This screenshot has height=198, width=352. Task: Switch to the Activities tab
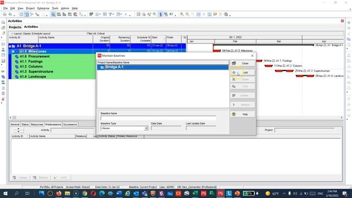click(x=31, y=27)
